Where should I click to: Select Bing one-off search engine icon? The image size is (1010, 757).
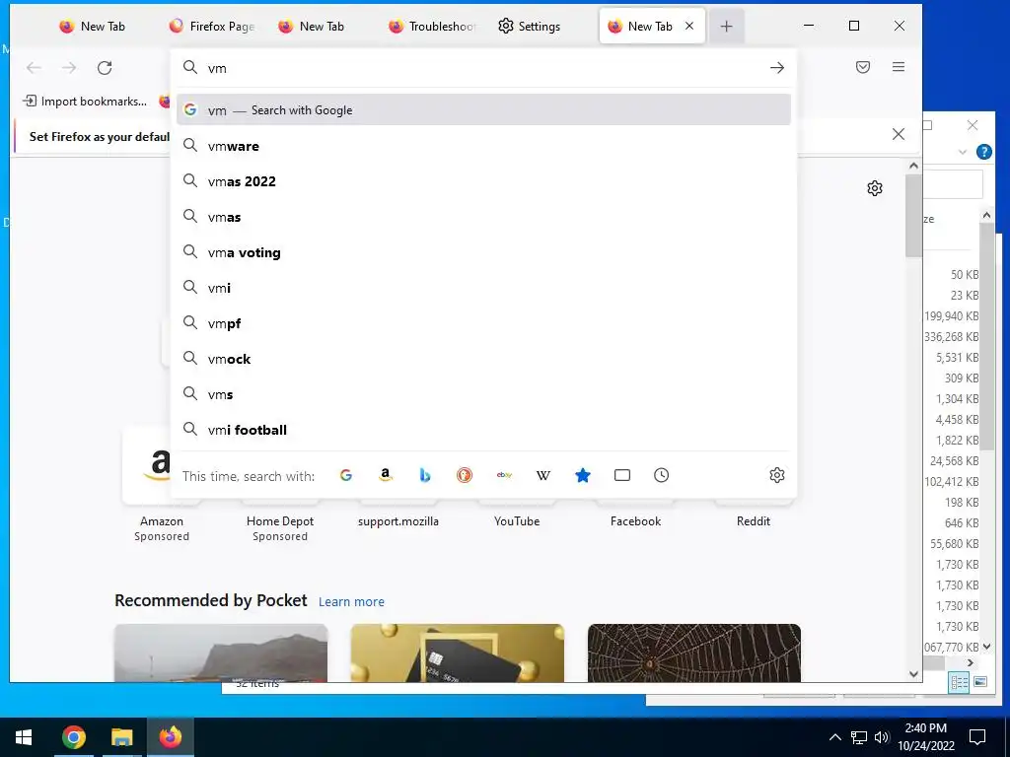coord(425,476)
